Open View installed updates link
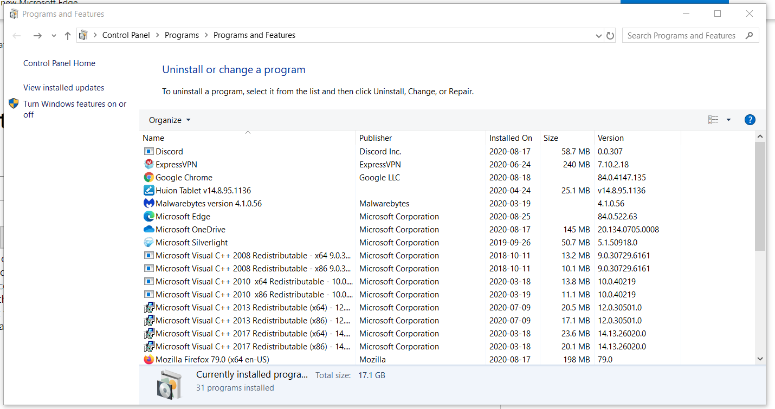This screenshot has height=409, width=775. click(63, 88)
